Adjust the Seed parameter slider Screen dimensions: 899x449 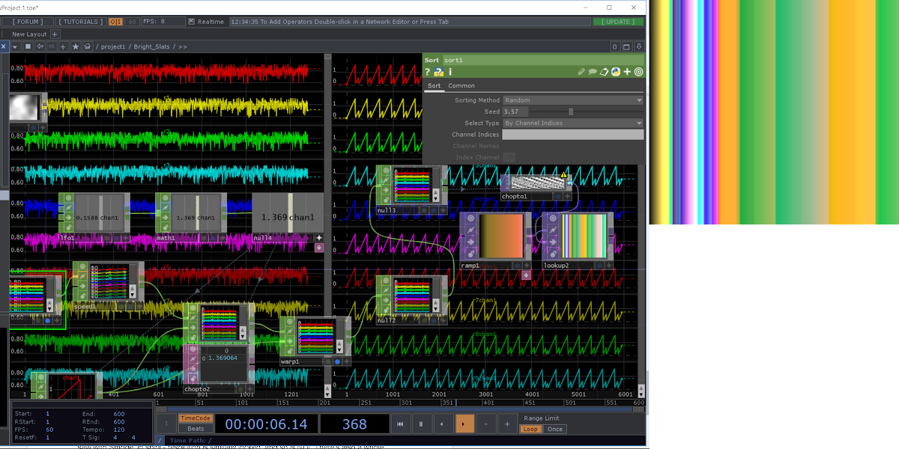pyautogui.click(x=571, y=112)
